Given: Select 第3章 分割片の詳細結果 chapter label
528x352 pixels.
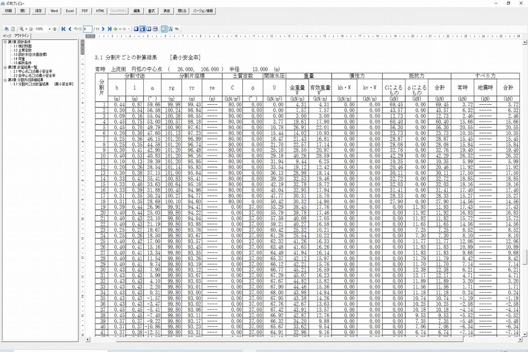Looking at the screenshot, I should [x=26, y=80].
